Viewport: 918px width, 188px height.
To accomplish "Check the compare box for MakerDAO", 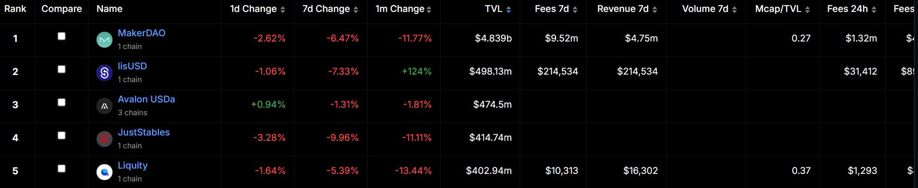I will click(x=62, y=36).
